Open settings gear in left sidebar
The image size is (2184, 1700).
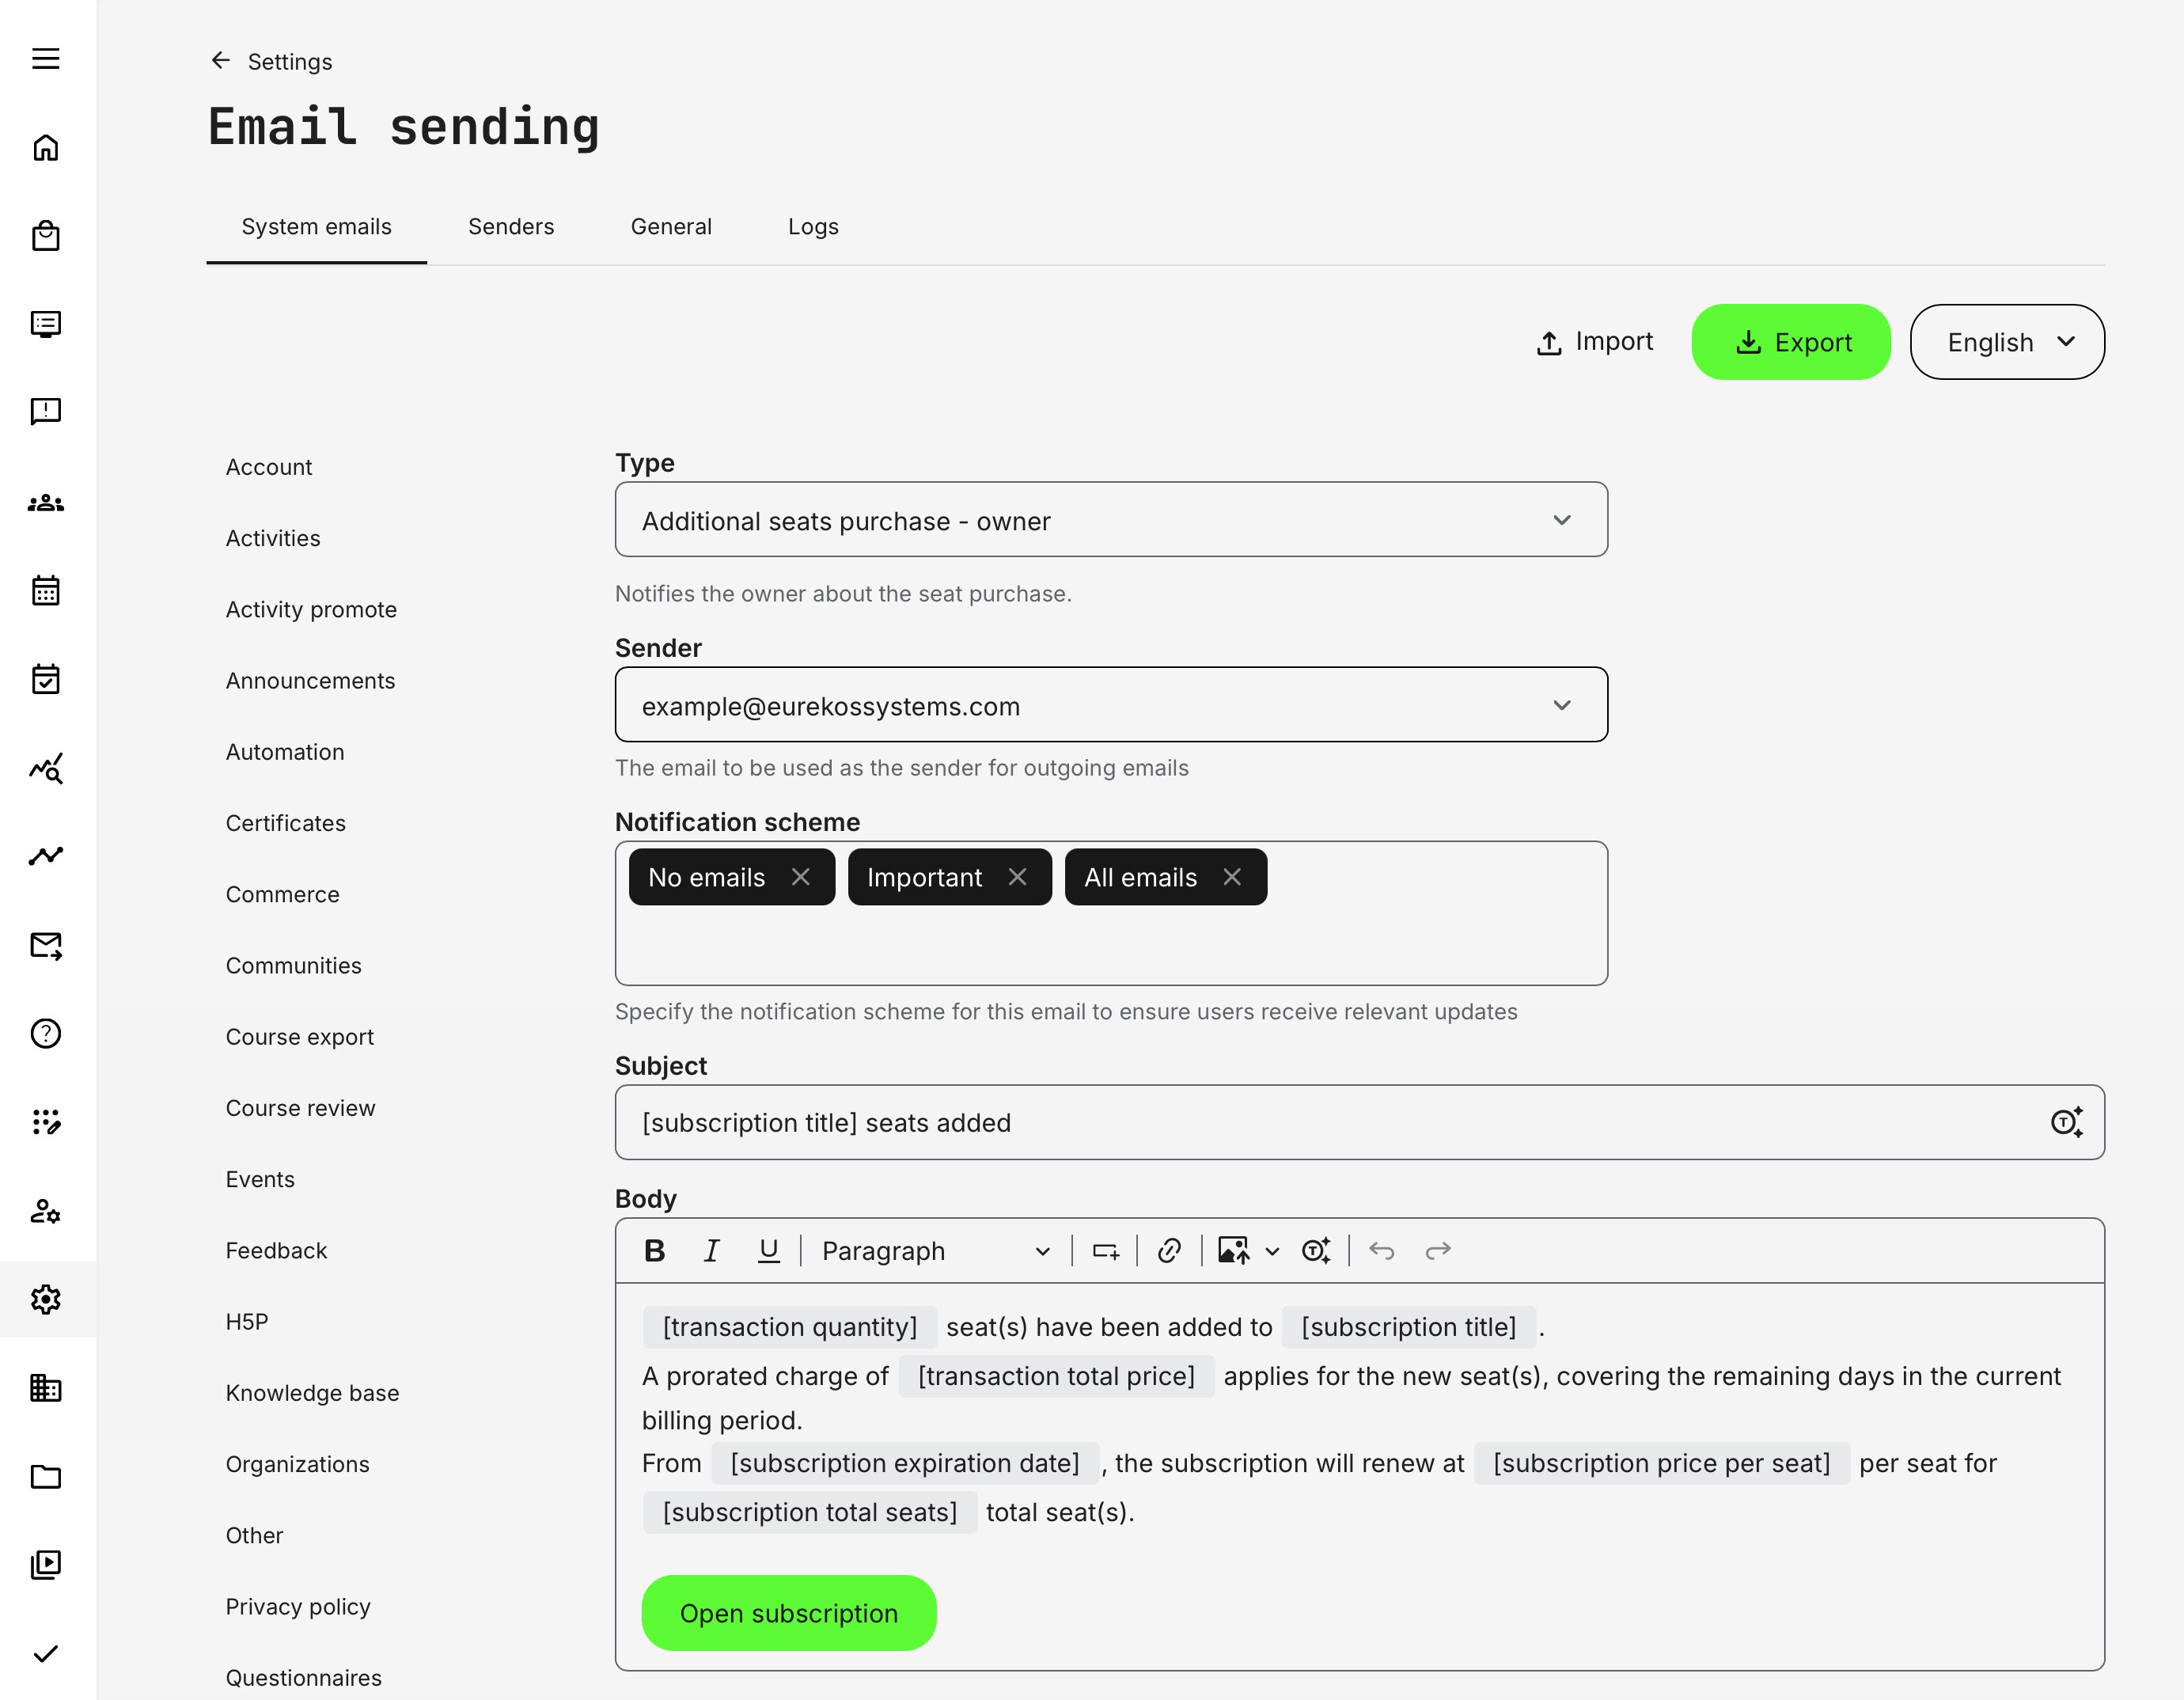pyautogui.click(x=46, y=1300)
